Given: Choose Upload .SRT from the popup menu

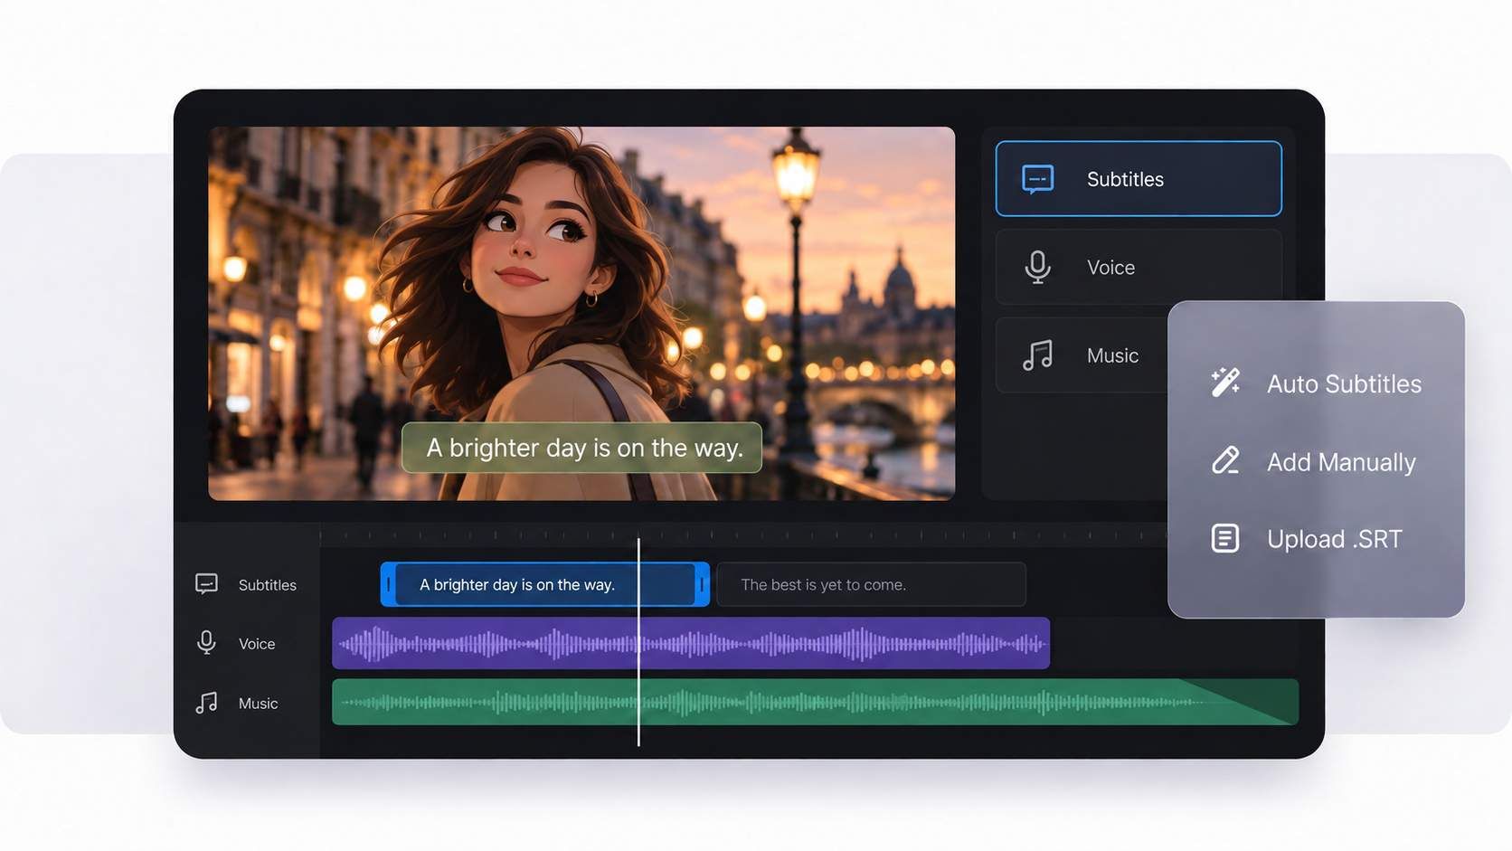Looking at the screenshot, I should click(x=1307, y=539).
